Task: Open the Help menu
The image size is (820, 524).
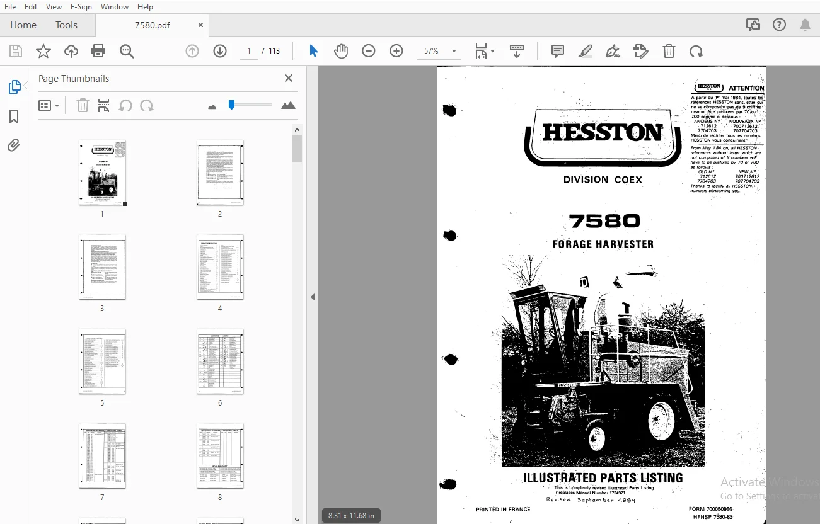Action: [x=145, y=7]
